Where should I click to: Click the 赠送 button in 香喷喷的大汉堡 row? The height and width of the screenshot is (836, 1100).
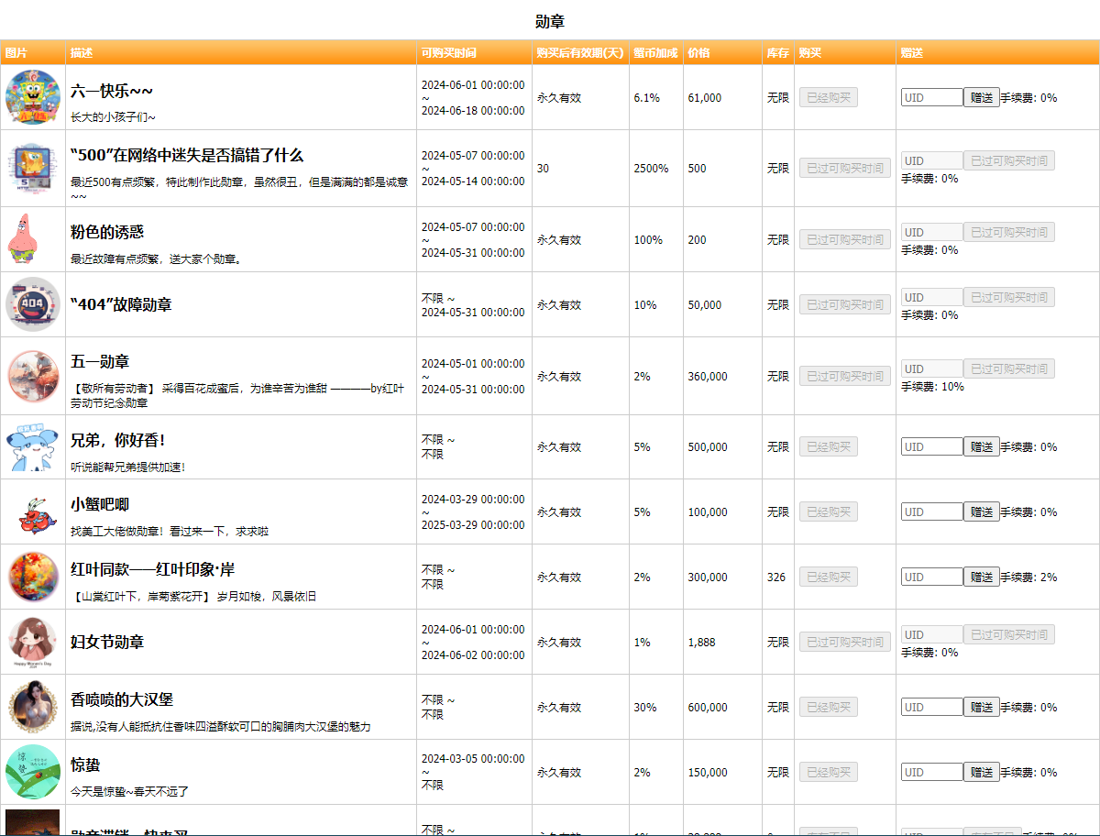tap(981, 707)
